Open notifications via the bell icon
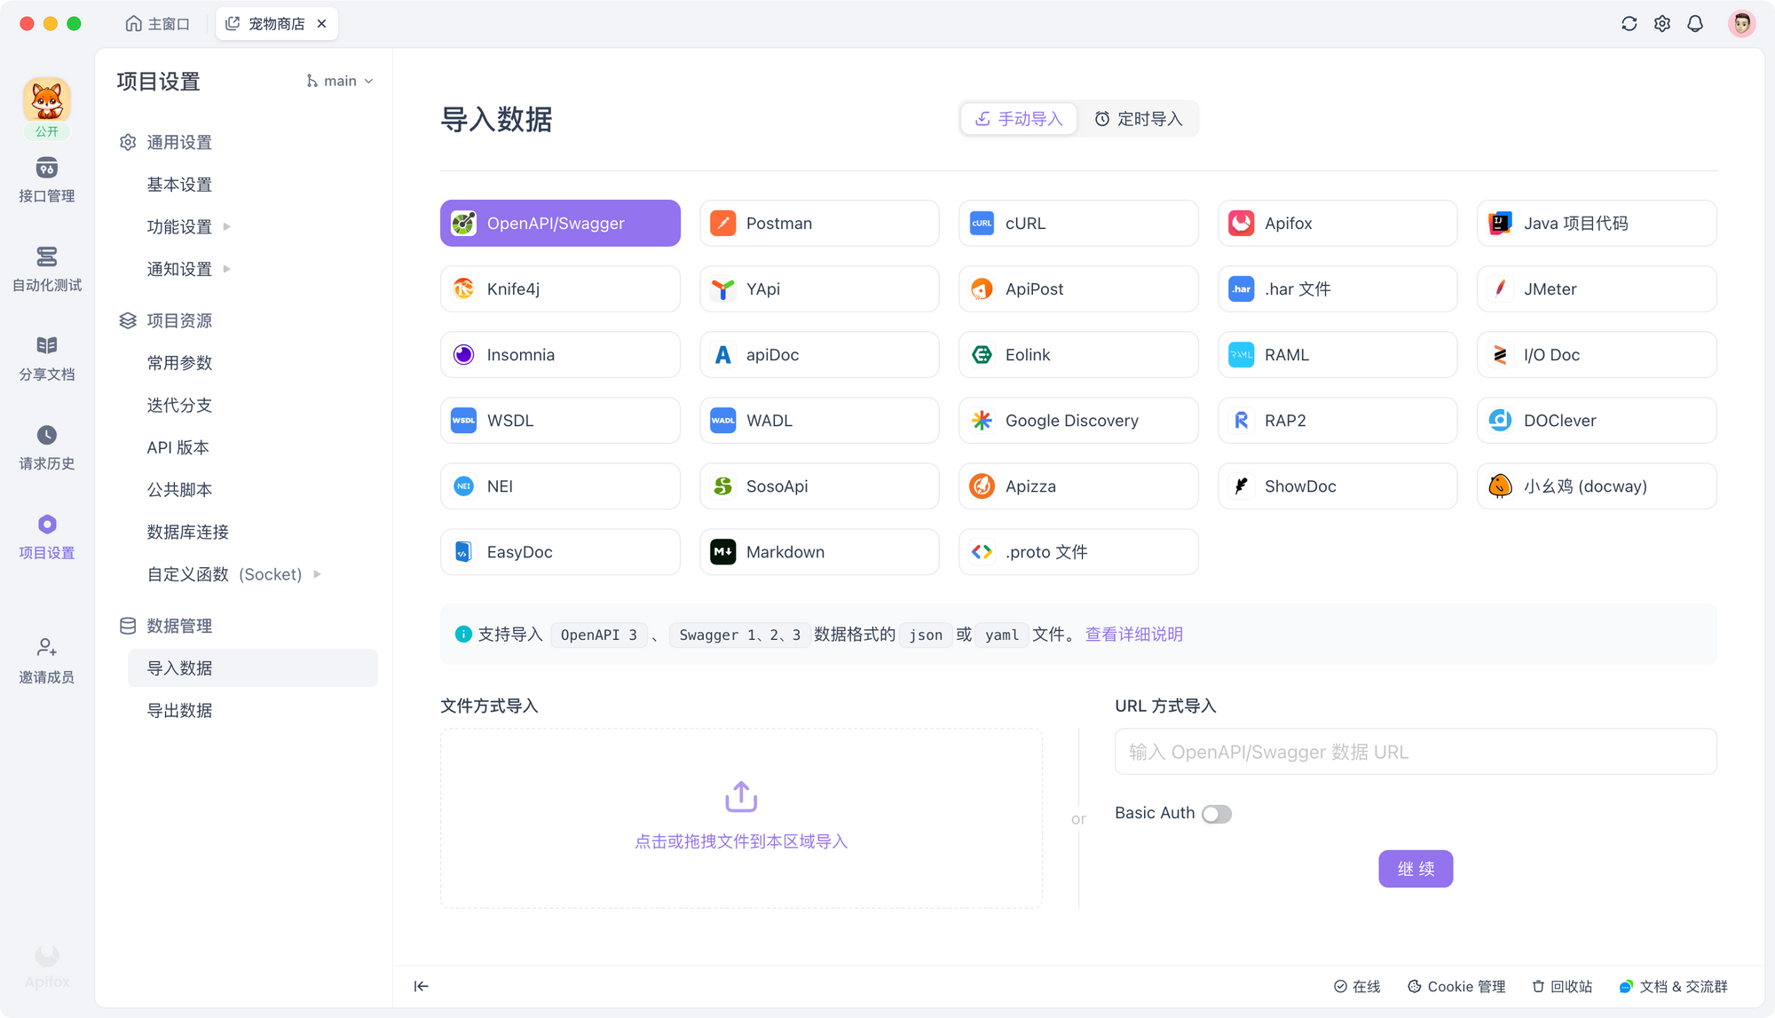Image resolution: width=1775 pixels, height=1018 pixels. tap(1694, 23)
